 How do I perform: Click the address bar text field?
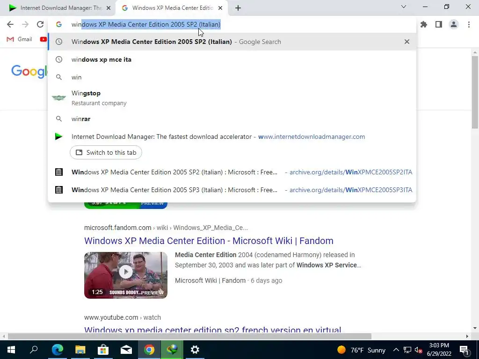pos(232,24)
